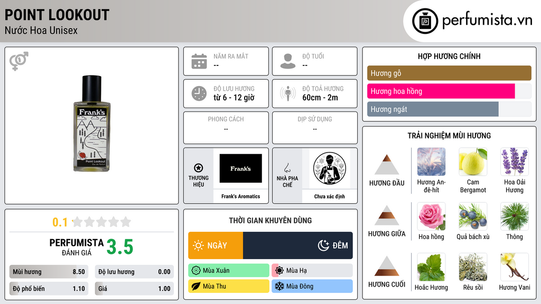Click the Point Lookout bottle image

[x=92, y=123]
